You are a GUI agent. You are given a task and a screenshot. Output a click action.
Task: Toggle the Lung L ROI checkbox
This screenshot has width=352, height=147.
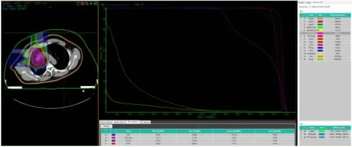301,22
